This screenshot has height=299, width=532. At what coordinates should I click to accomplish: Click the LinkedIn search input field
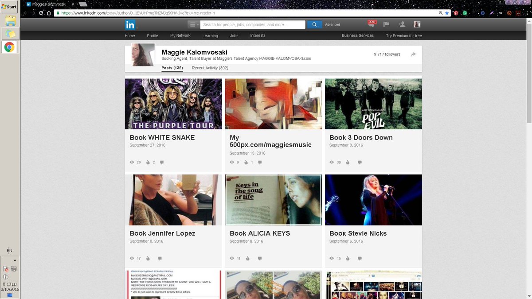(x=253, y=25)
